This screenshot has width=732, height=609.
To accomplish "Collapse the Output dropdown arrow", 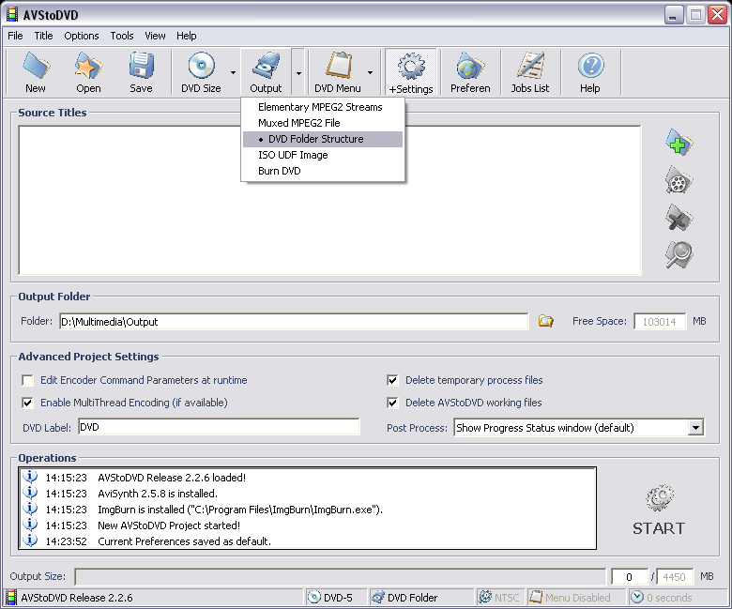I will [298, 73].
